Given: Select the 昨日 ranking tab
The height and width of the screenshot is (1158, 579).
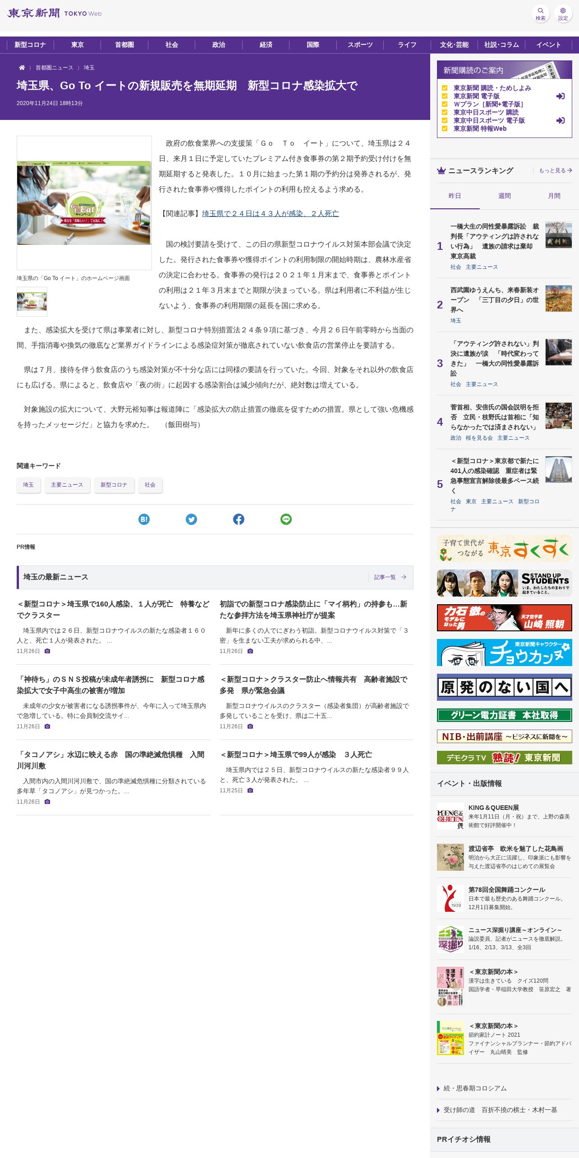Looking at the screenshot, I should [x=455, y=196].
